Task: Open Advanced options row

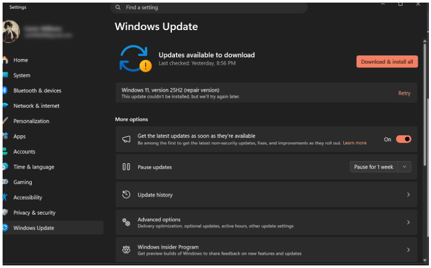Action: click(266, 222)
